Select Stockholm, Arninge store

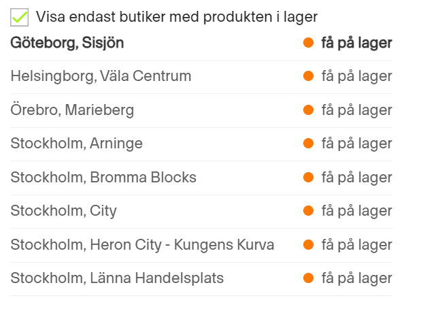click(x=76, y=144)
